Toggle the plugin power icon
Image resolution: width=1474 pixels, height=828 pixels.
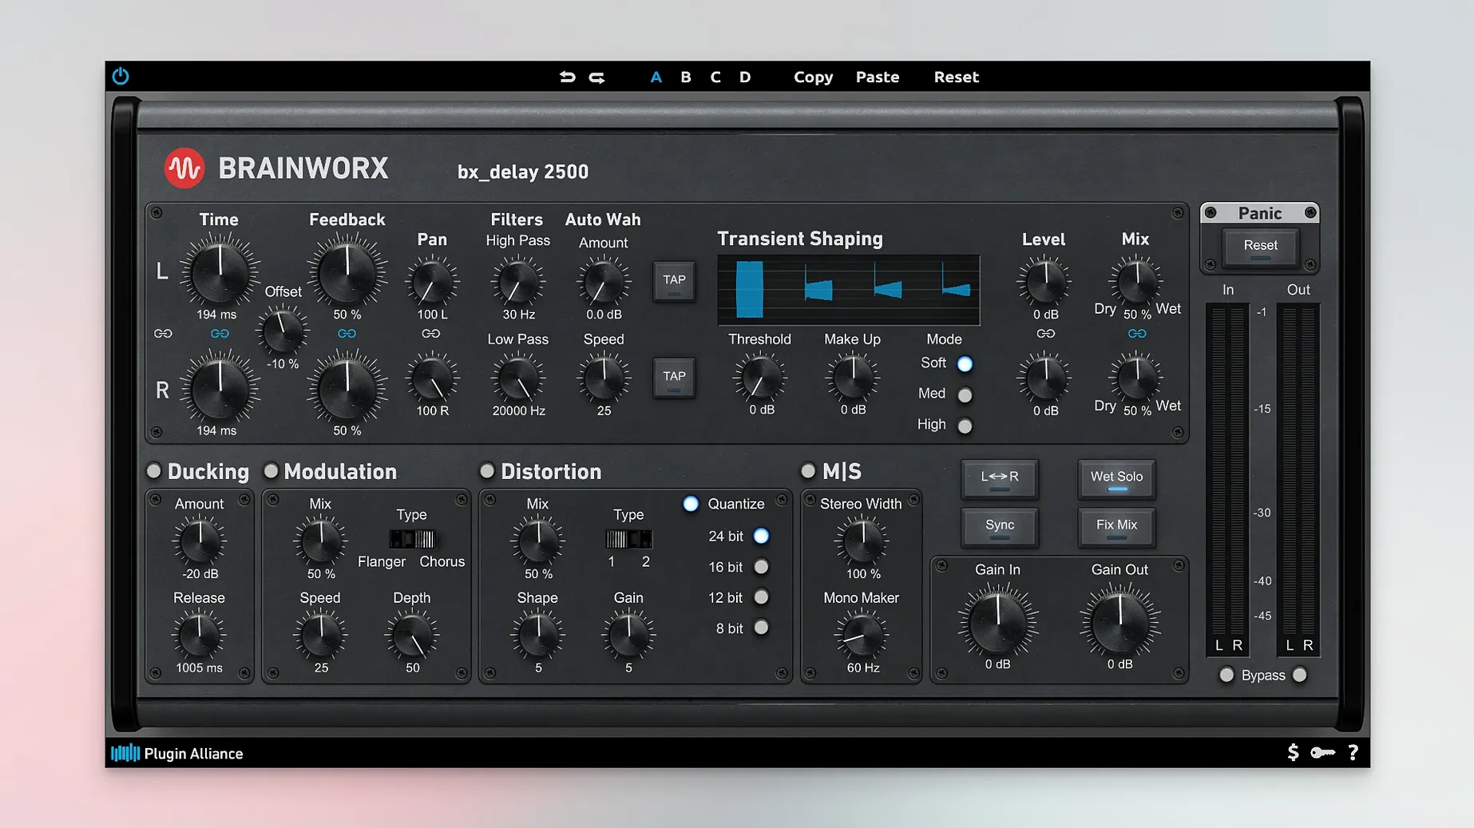click(x=121, y=76)
